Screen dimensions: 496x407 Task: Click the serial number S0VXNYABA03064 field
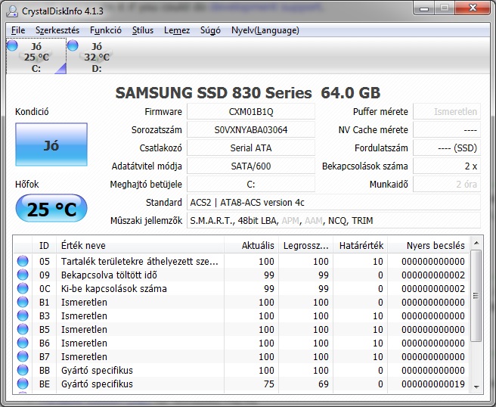pyautogui.click(x=251, y=130)
